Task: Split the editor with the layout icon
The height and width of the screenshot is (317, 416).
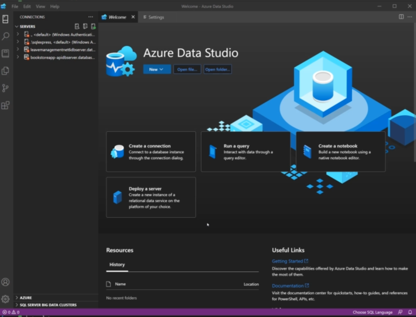Action: 401,17
